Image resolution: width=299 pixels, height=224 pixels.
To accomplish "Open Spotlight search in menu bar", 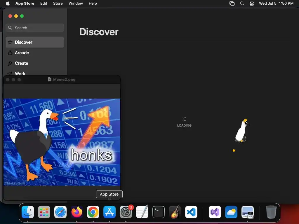I will click(242, 3).
